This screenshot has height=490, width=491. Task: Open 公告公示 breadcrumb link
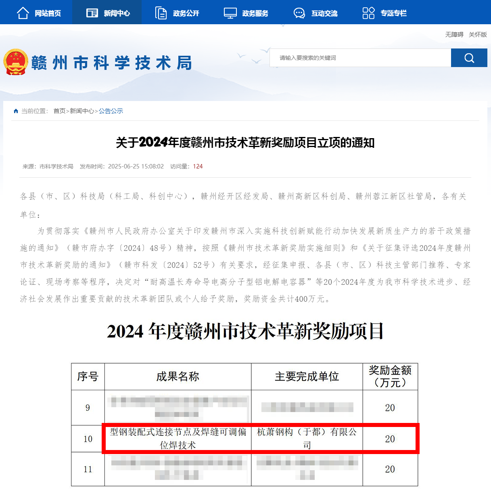(111, 111)
